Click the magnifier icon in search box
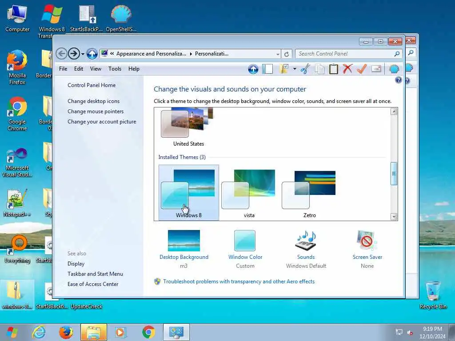 point(397,54)
